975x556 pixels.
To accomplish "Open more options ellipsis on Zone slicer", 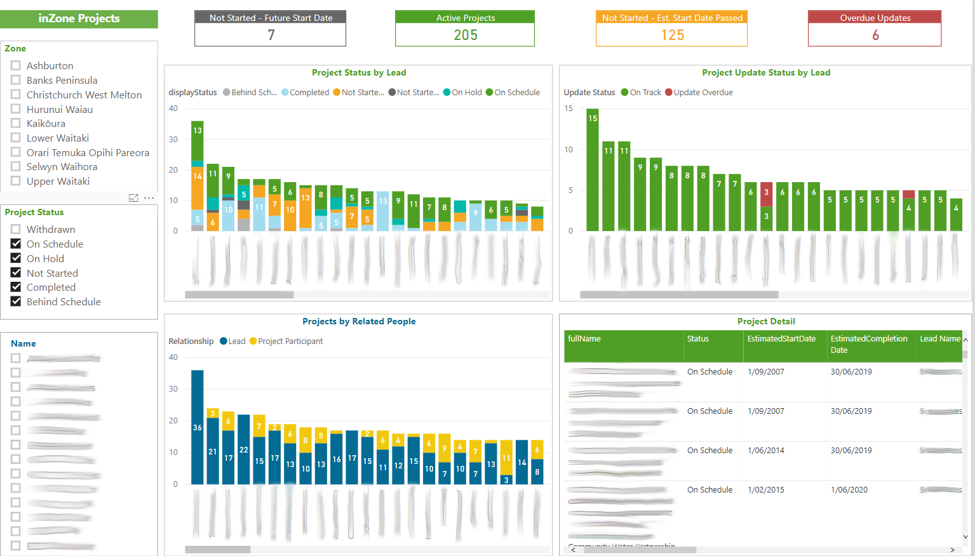I will click(x=149, y=198).
